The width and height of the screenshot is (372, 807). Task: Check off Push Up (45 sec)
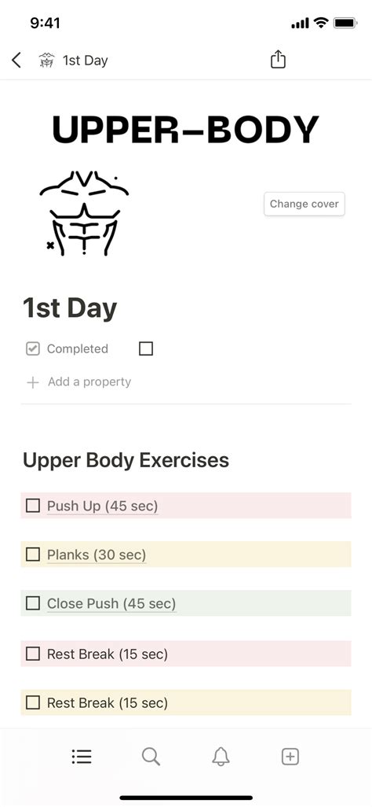click(x=33, y=506)
